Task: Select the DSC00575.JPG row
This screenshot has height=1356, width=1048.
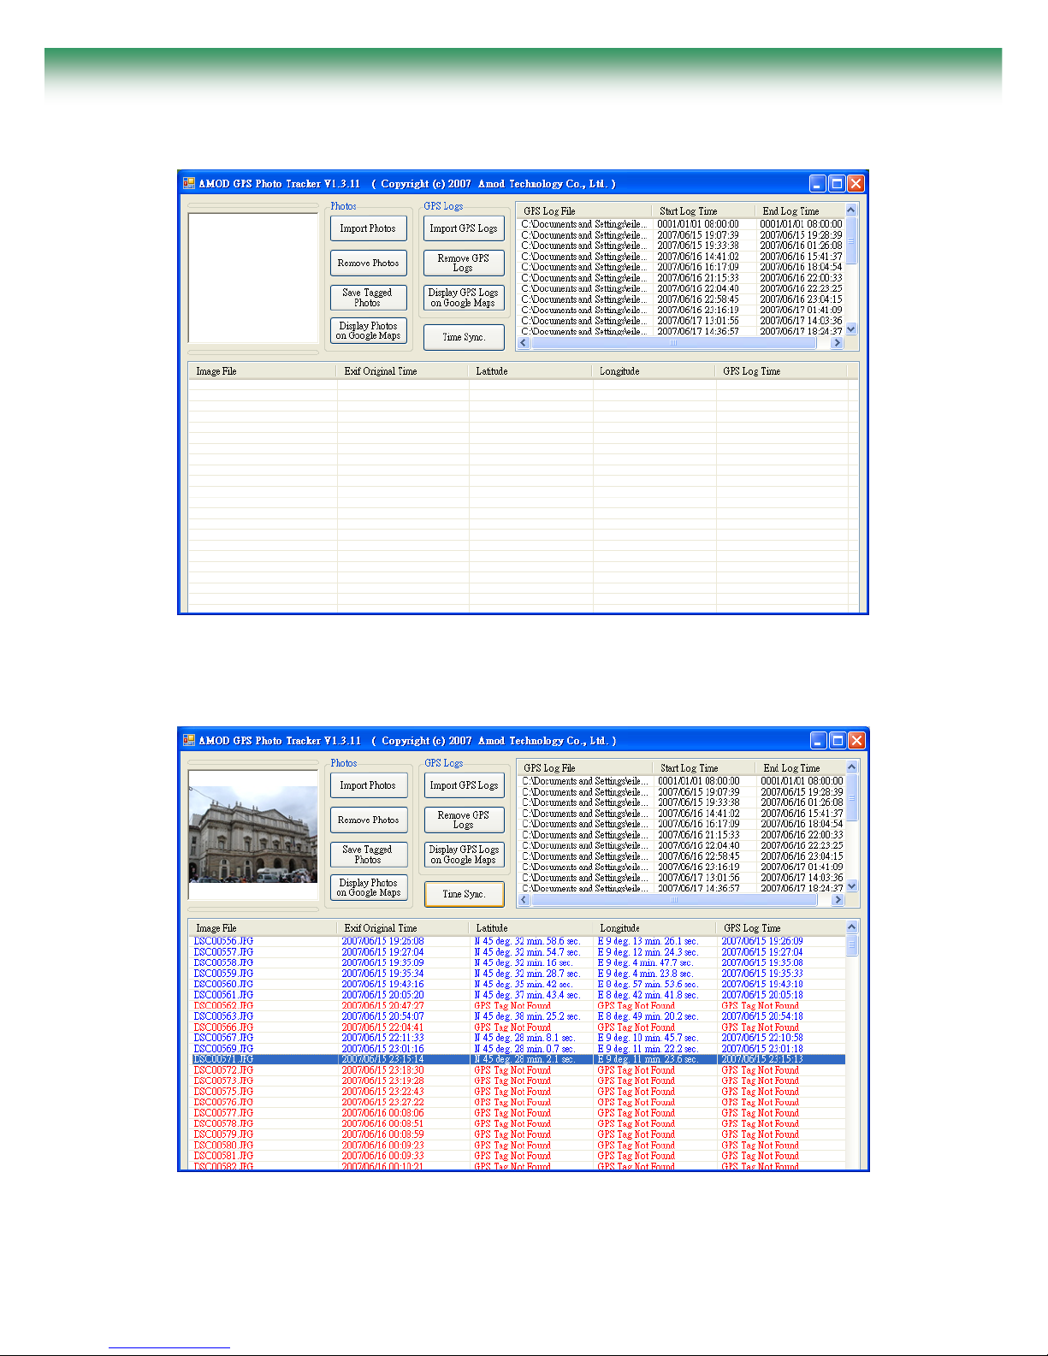Action: (x=518, y=1092)
